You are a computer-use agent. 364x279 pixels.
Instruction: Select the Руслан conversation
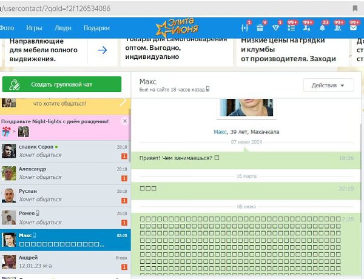(x=64, y=195)
